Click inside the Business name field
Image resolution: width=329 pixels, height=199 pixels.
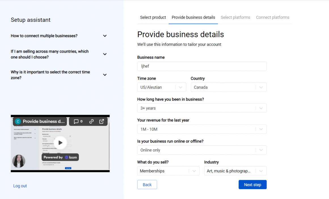pyautogui.click(x=202, y=66)
